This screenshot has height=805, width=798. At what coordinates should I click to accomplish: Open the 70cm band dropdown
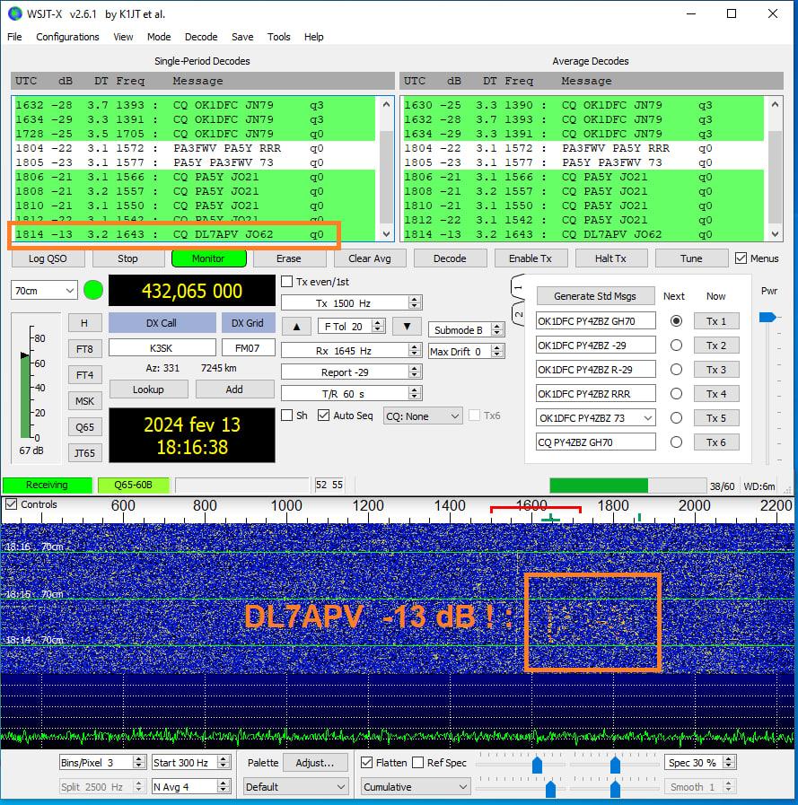(44, 290)
